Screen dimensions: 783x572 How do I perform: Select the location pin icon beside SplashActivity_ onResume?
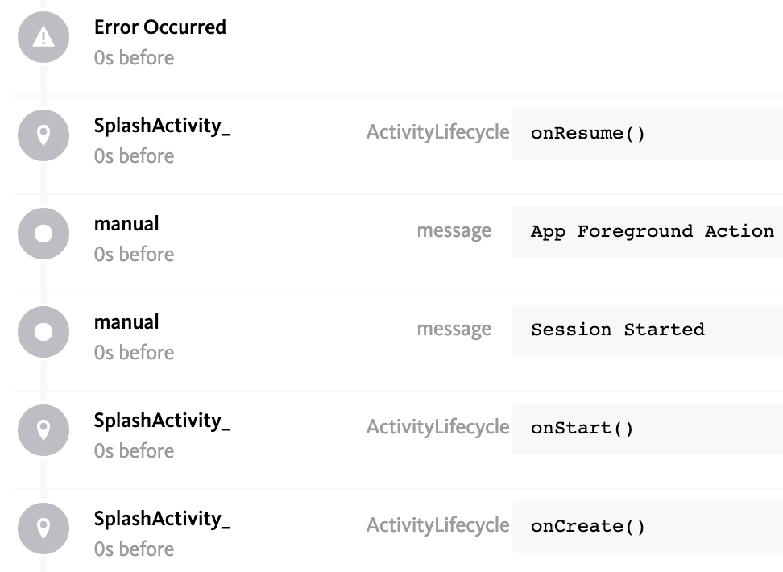(x=43, y=135)
